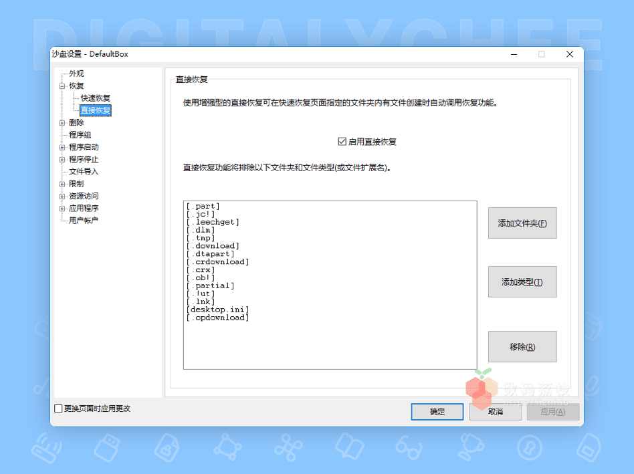
Task: Toggle 更换页面时应用更改 checkbox
Action: point(58,408)
